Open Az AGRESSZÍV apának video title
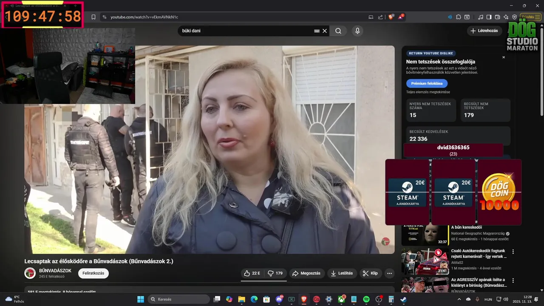This screenshot has height=306, width=544. [479, 282]
